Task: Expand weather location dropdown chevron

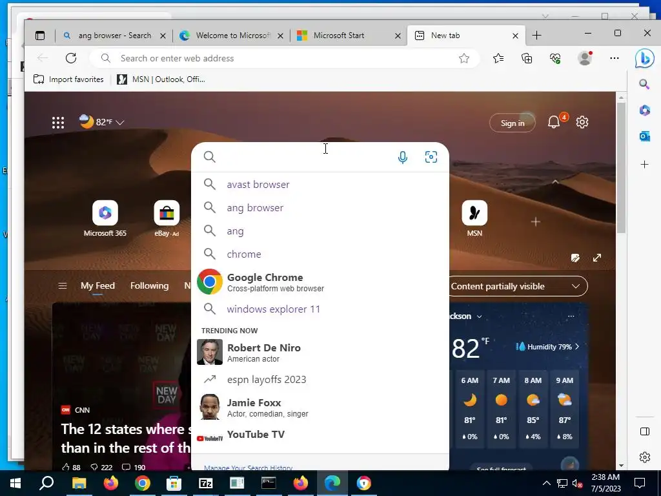Action: [x=480, y=316]
